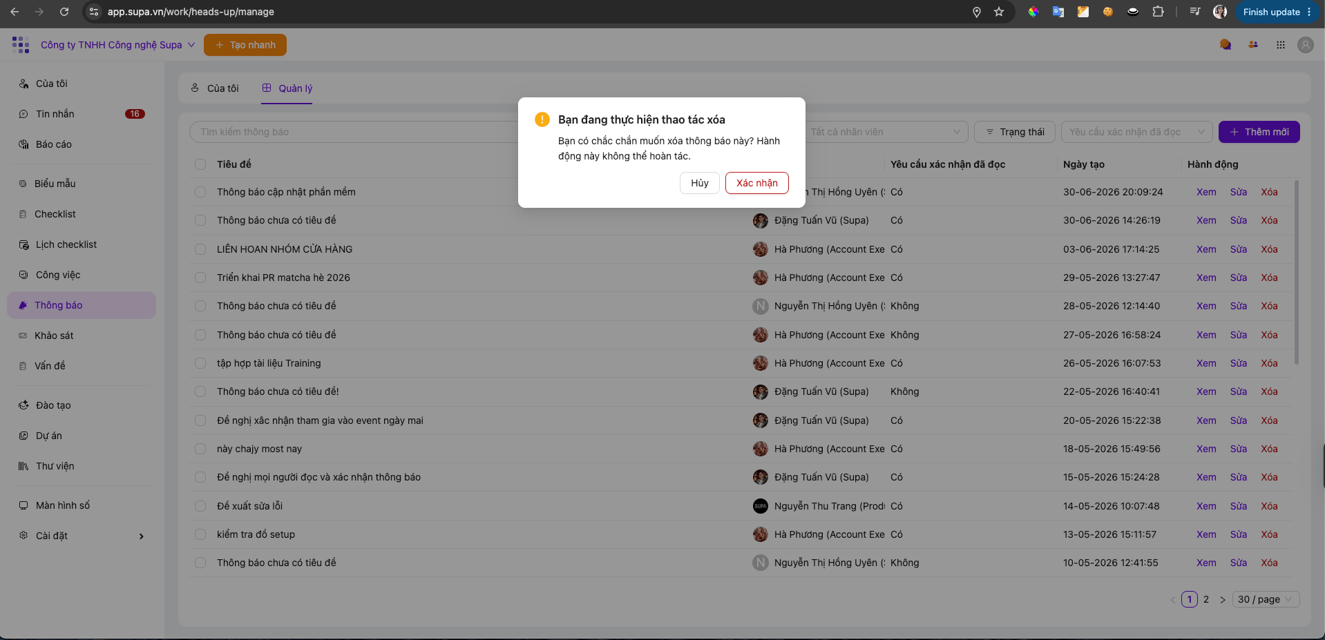Open Màn hình số in sidebar
Screen dimensions: 1325x640
(x=82, y=505)
